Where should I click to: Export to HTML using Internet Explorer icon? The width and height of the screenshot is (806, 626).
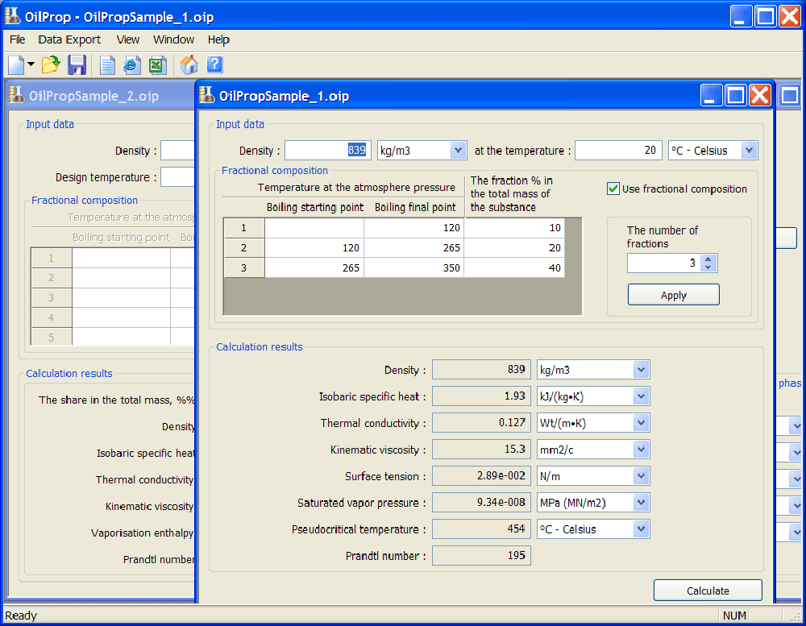(x=131, y=64)
